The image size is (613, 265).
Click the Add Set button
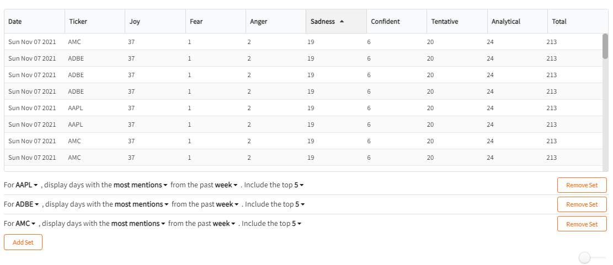point(23,242)
